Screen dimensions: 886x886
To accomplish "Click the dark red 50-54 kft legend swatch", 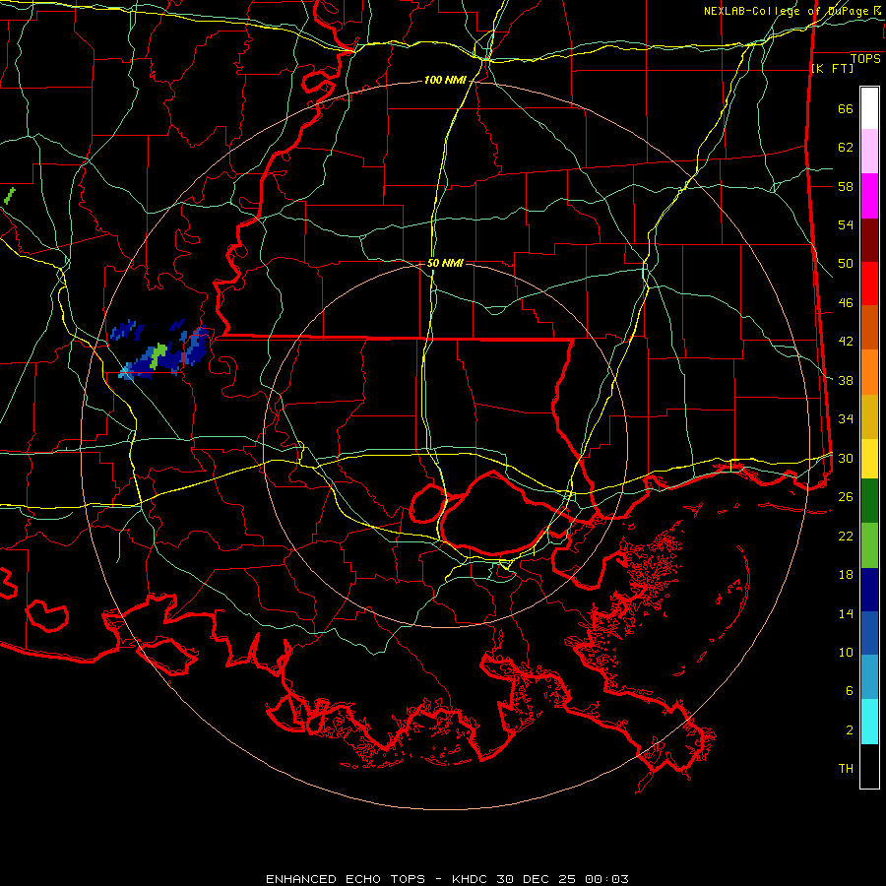I will pos(869,240).
